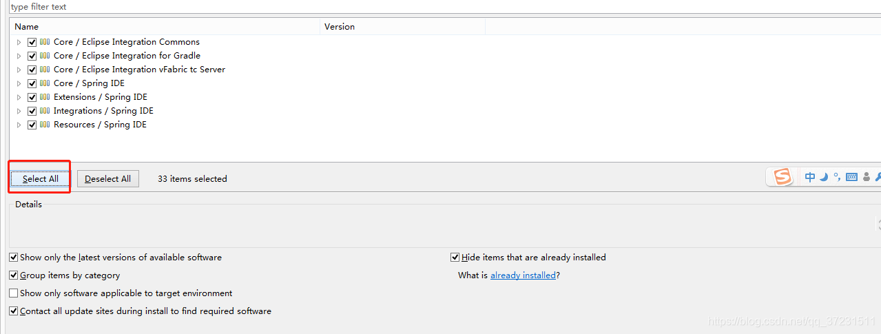The image size is (881, 334).
Task: Toggle the punctuation mode icon in the IME toolbar
Action: 837,177
